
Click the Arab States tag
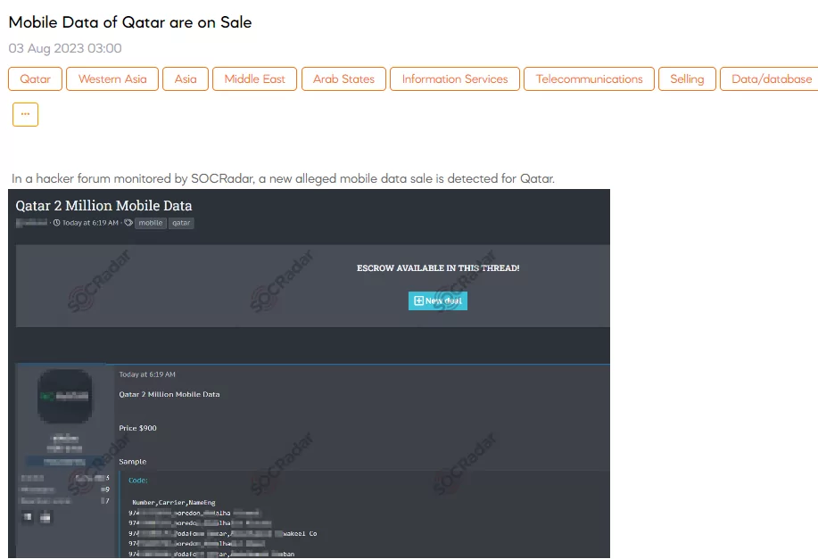[343, 78]
